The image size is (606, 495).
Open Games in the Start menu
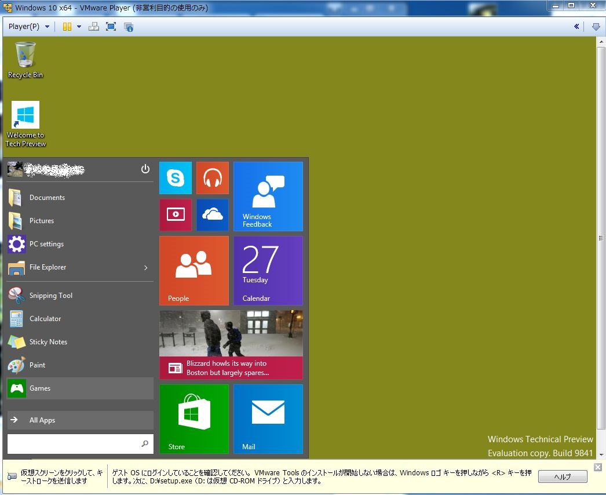(x=81, y=388)
